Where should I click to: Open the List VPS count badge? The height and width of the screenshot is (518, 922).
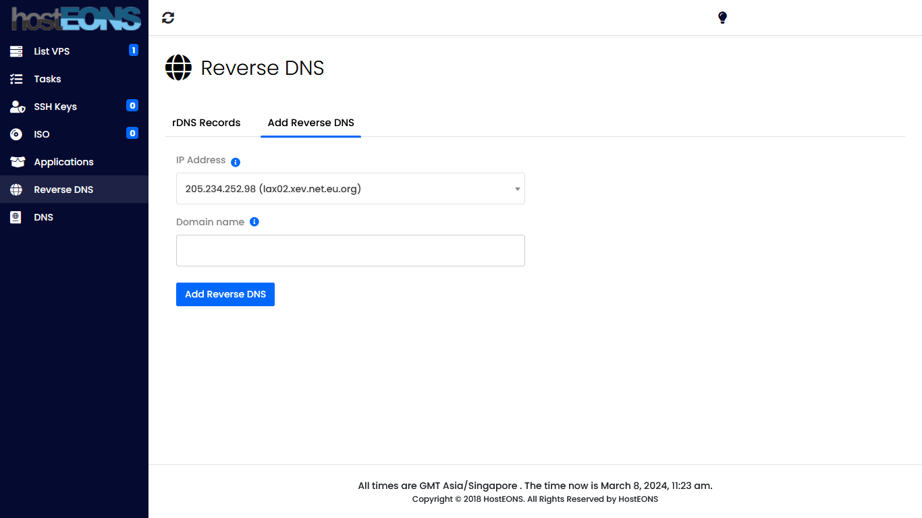point(134,50)
